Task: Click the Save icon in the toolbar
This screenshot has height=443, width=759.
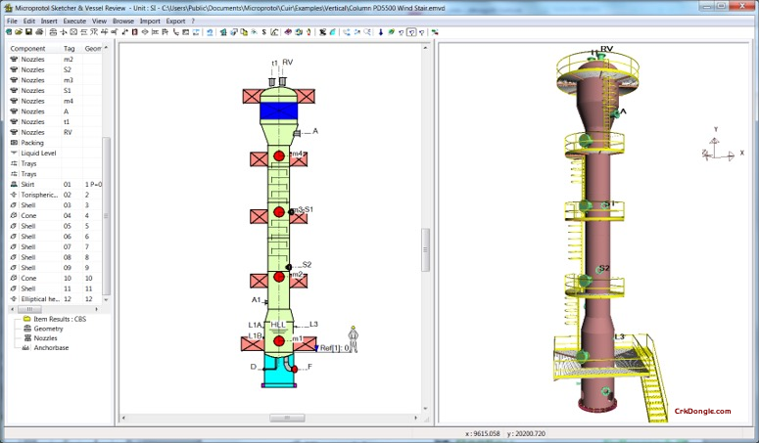Action: click(28, 32)
